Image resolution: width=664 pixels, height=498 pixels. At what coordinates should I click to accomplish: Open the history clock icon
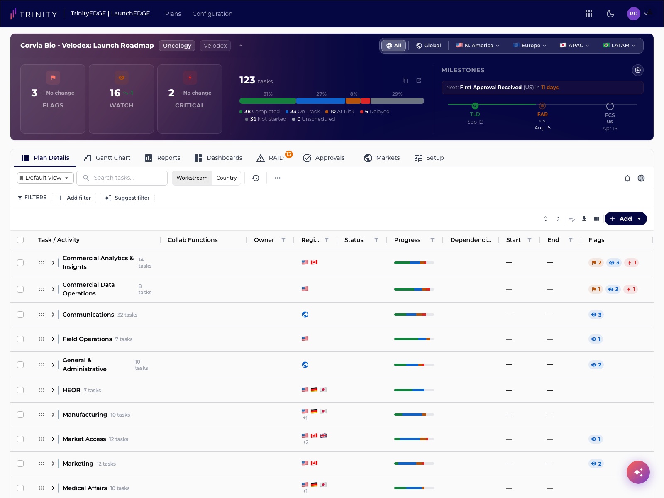tap(256, 178)
